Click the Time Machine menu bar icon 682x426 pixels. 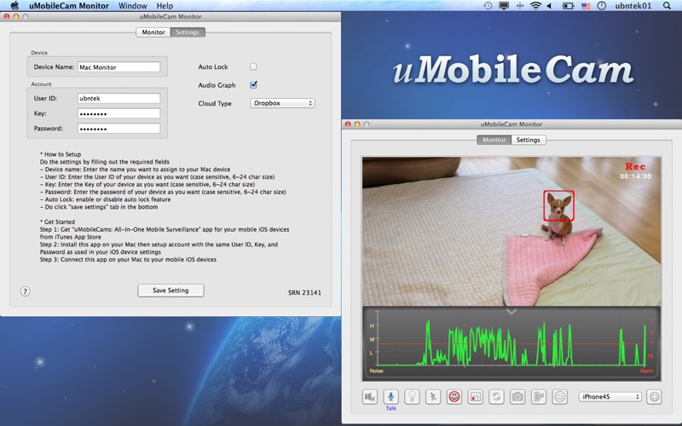(488, 6)
